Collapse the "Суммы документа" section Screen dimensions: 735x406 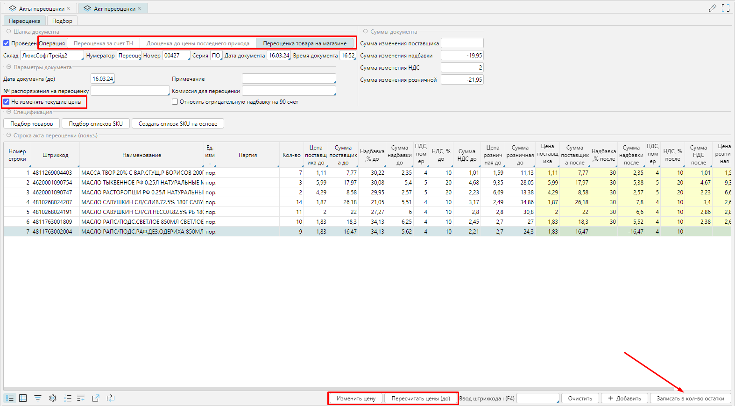click(x=366, y=32)
